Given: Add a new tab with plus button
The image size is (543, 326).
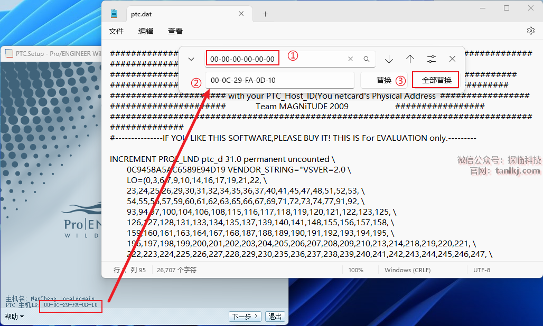Looking at the screenshot, I should [265, 14].
